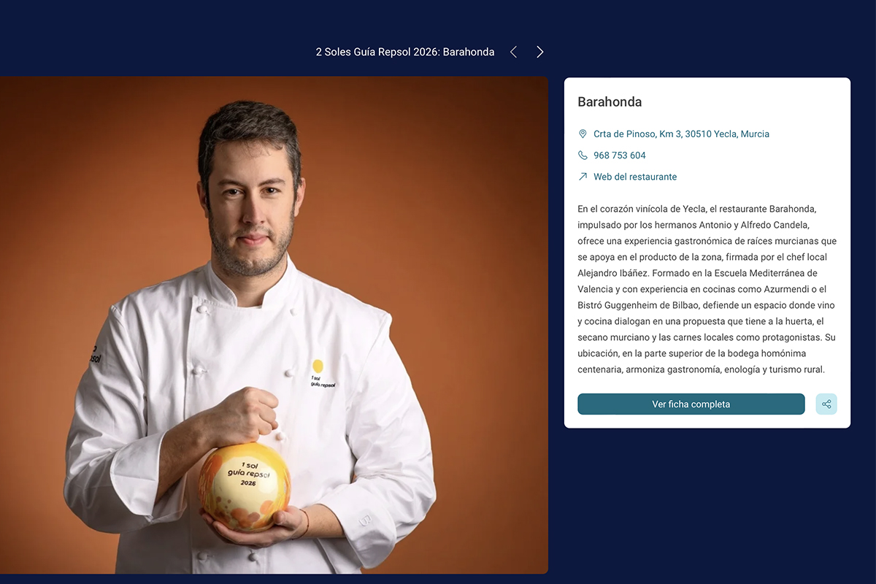
Task: Click the restaurant description paragraph
Action: [x=707, y=289]
